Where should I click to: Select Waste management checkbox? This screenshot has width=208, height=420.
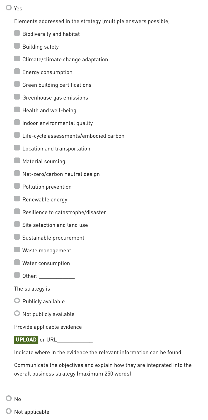point(17,250)
